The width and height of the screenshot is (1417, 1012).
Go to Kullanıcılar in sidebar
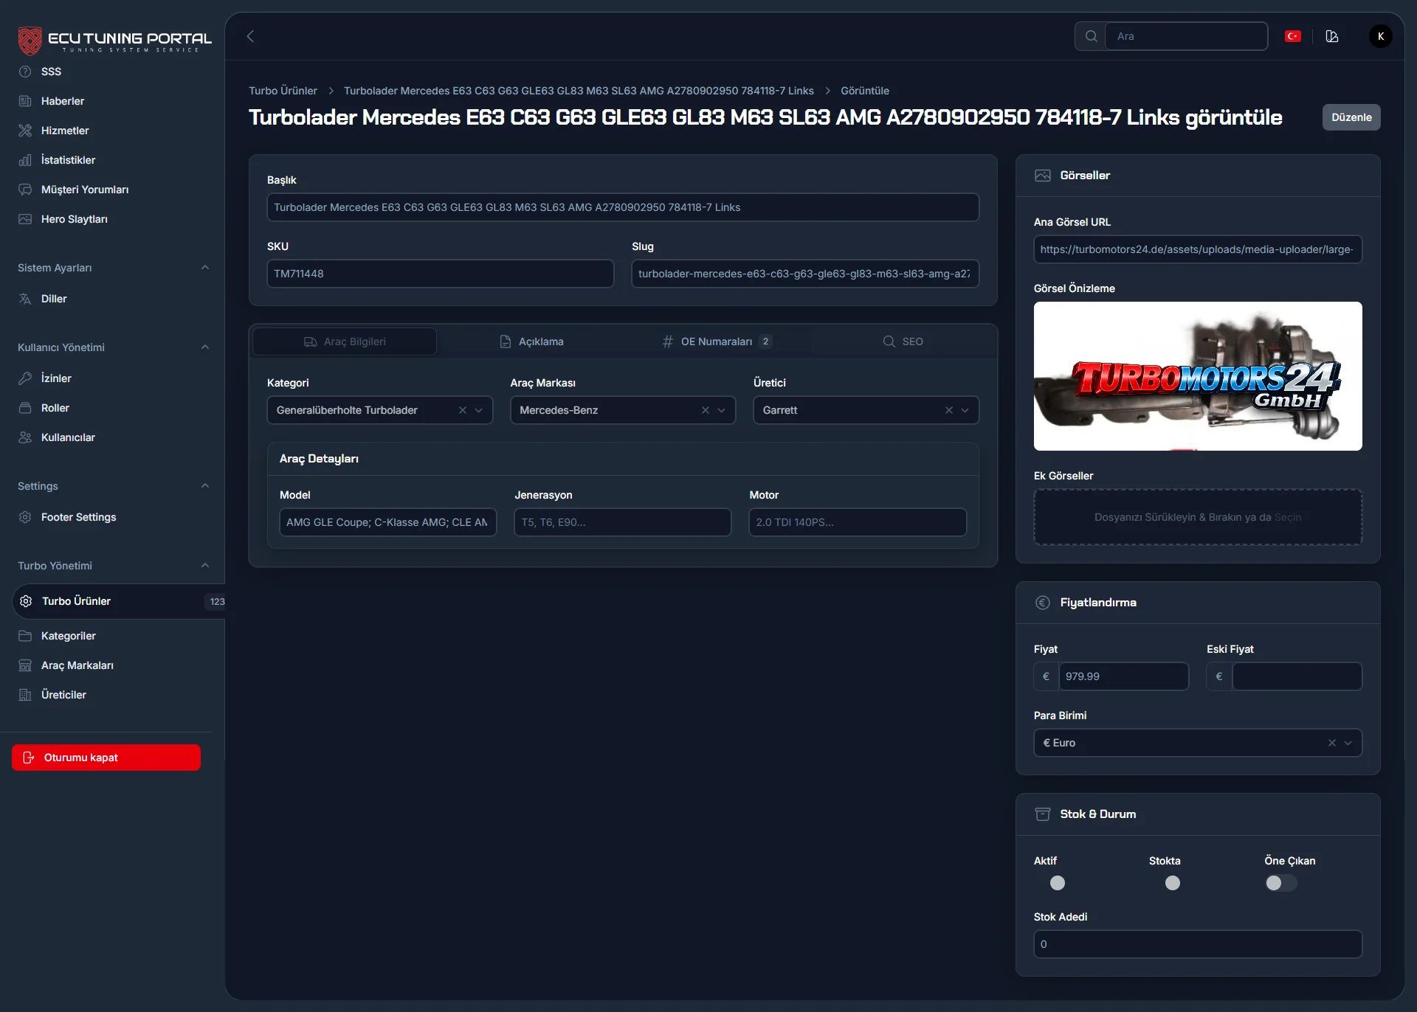pyautogui.click(x=68, y=437)
